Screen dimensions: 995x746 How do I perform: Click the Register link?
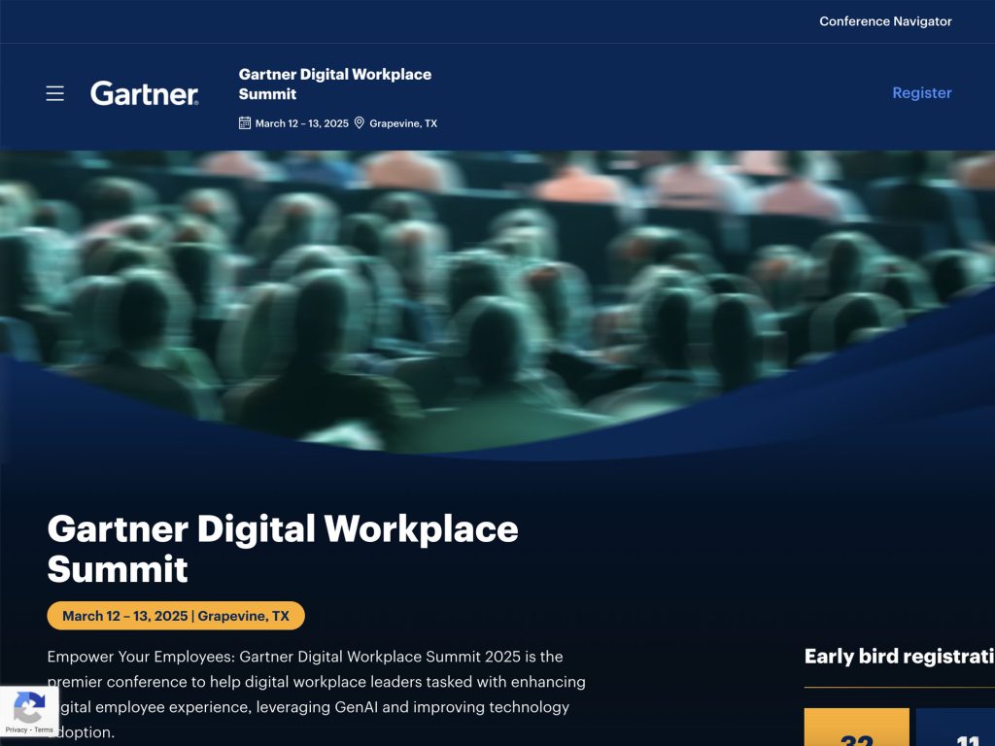click(920, 93)
